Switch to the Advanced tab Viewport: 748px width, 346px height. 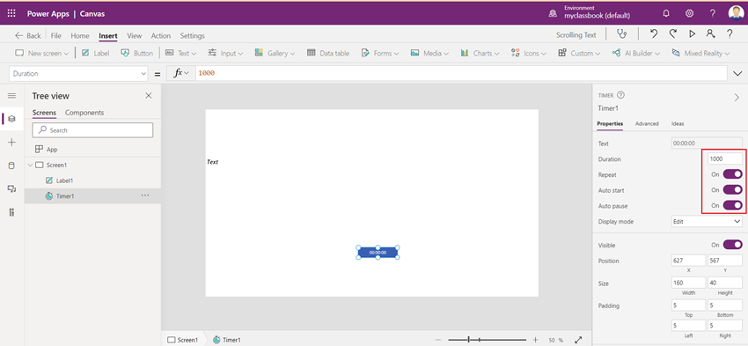647,123
